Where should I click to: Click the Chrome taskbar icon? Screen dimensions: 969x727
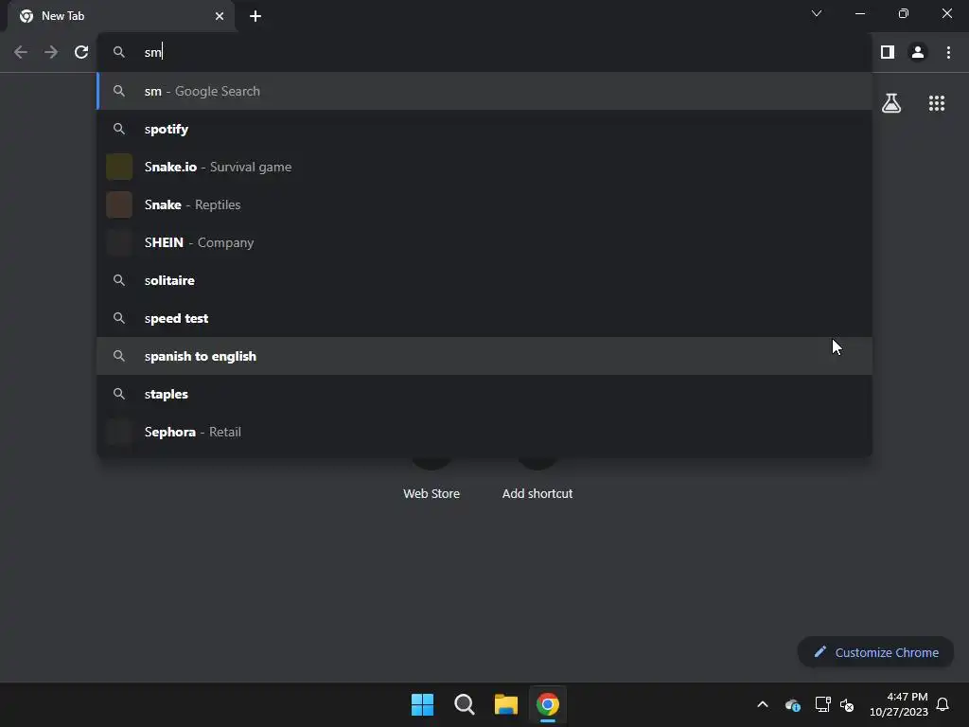(548, 704)
